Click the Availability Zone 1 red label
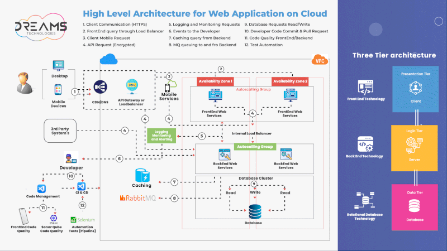Screen dimensions: 447x251 215,81
